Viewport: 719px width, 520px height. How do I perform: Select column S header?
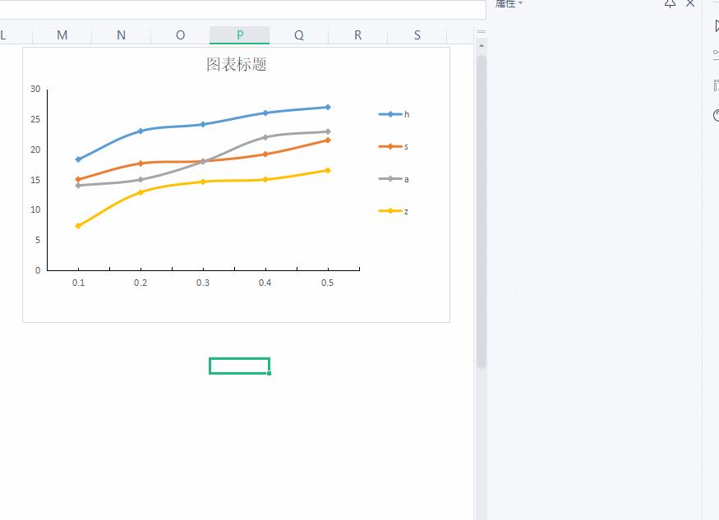[x=417, y=35]
